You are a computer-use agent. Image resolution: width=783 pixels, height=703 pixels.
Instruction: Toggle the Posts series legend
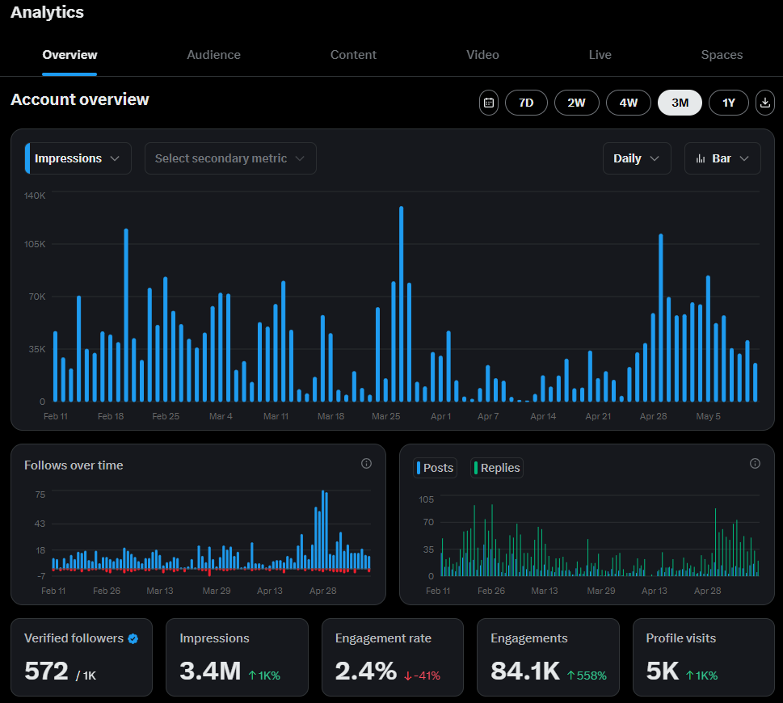click(435, 468)
